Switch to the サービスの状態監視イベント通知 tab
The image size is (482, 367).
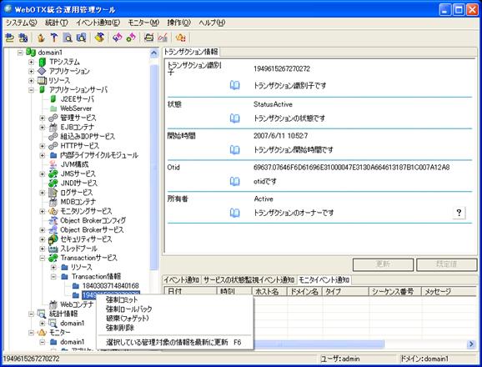[249, 280]
